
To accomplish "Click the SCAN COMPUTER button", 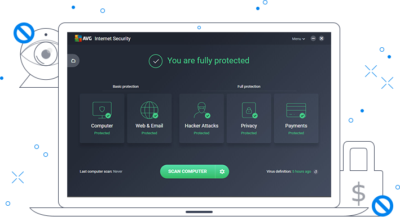I will click(x=187, y=171).
